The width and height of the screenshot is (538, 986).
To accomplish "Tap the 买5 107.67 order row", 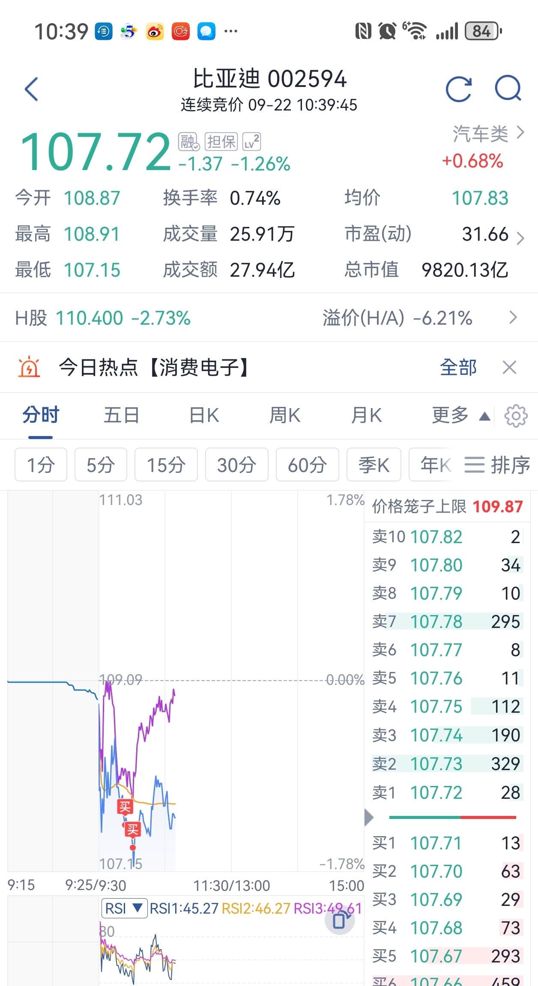I will 447,956.
